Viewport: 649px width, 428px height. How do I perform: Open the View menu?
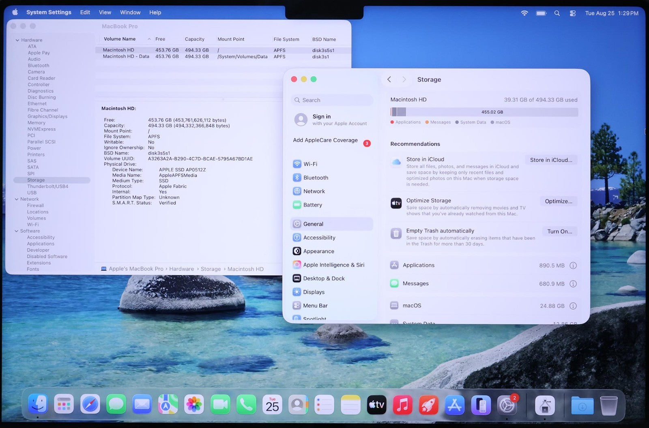click(105, 12)
